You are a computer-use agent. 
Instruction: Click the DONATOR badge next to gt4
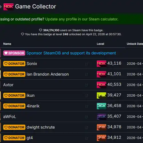coord(14,138)
